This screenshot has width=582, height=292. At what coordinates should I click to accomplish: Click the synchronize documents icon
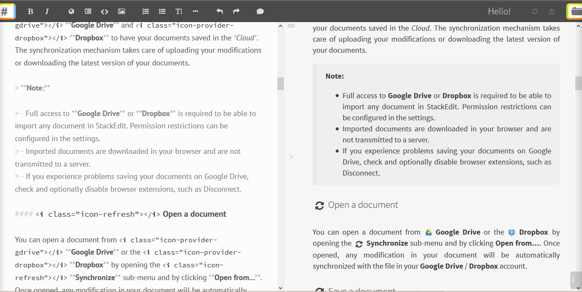point(535,11)
